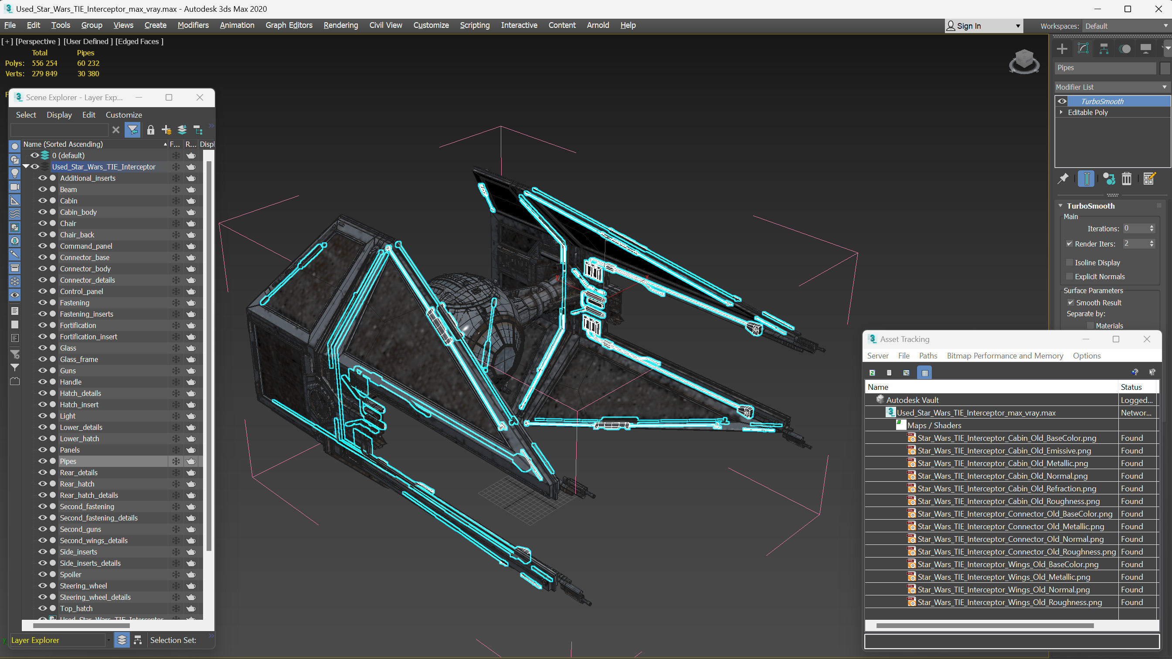This screenshot has height=659, width=1172.
Task: Open the Modify command panel tab
Action: [x=1083, y=49]
